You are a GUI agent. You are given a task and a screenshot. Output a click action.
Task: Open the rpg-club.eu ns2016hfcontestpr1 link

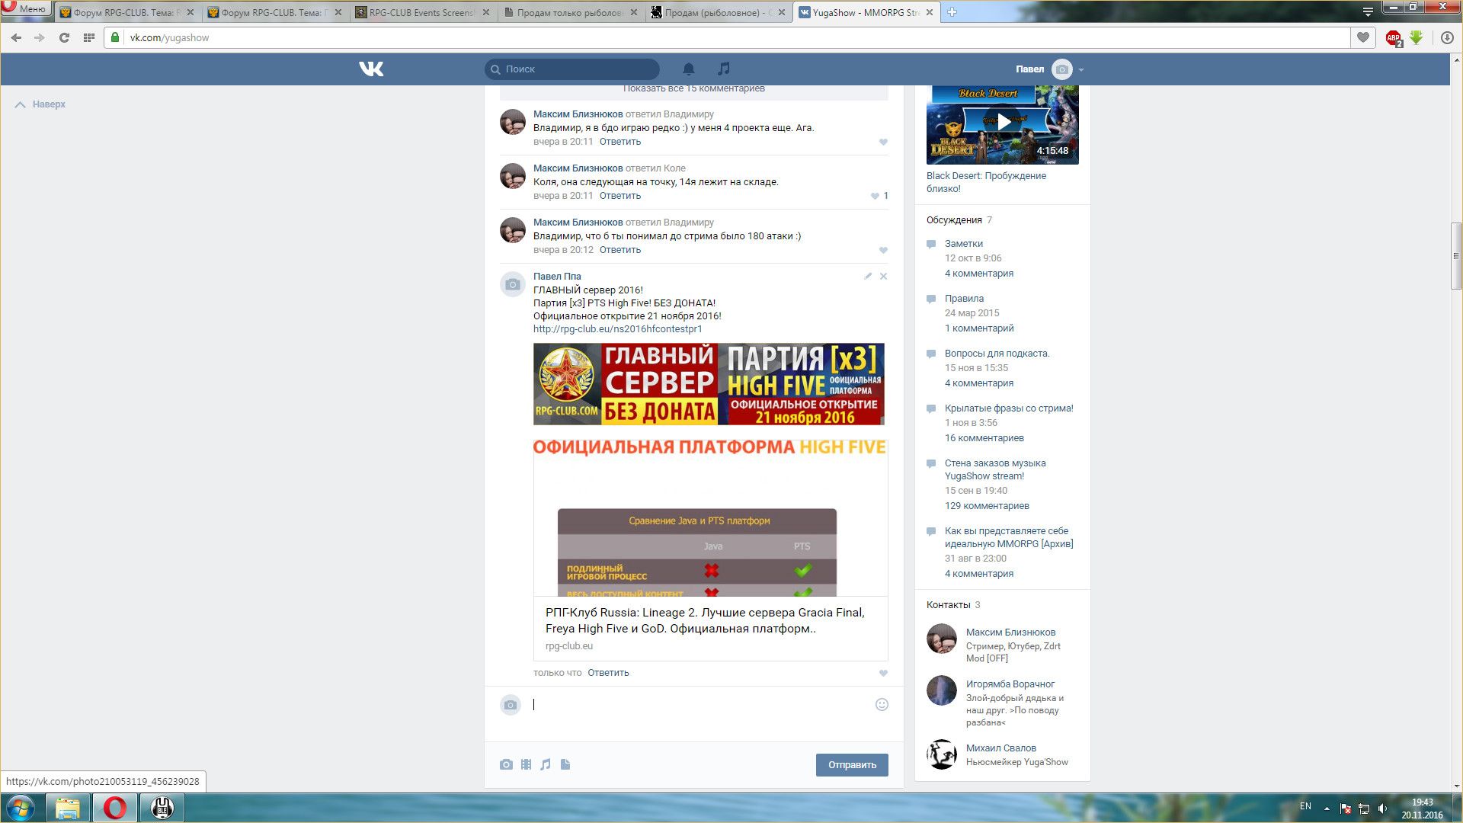[x=617, y=329]
